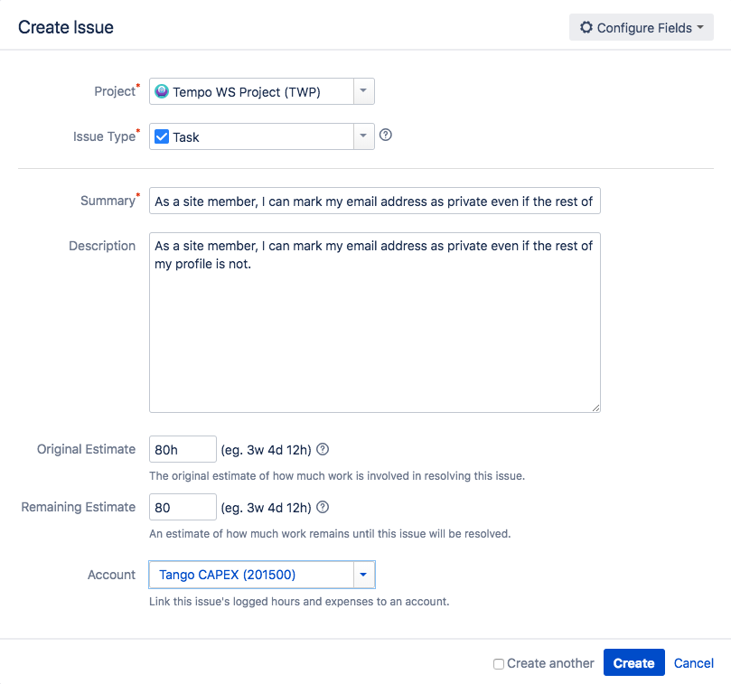
Task: Click the Original Estimate field showing 80h
Action: tap(183, 448)
